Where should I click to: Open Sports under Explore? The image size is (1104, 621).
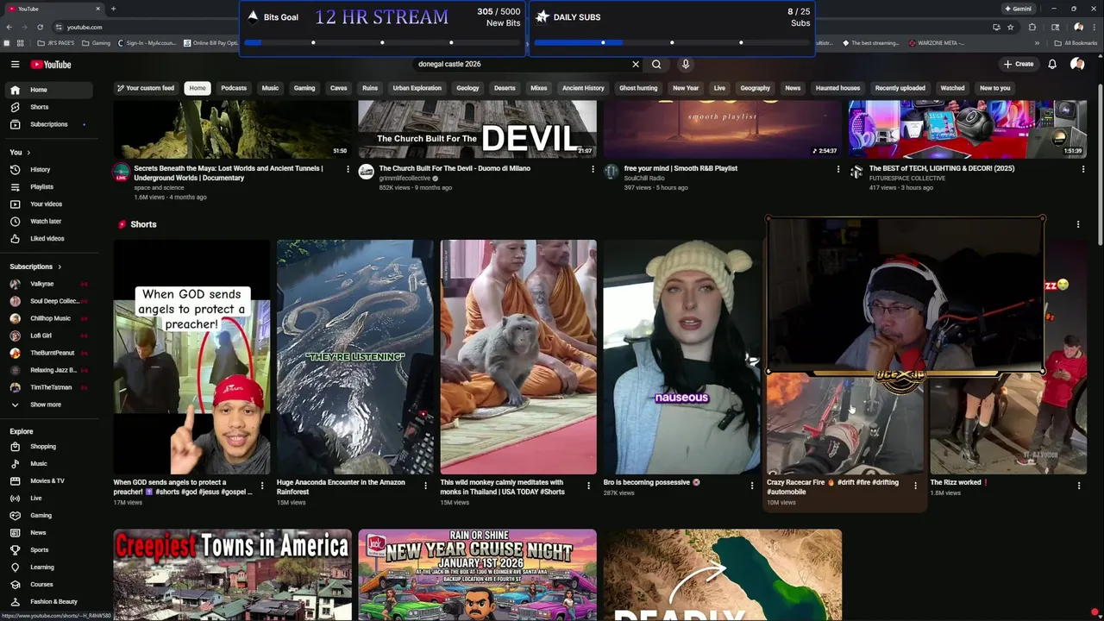tap(49, 550)
